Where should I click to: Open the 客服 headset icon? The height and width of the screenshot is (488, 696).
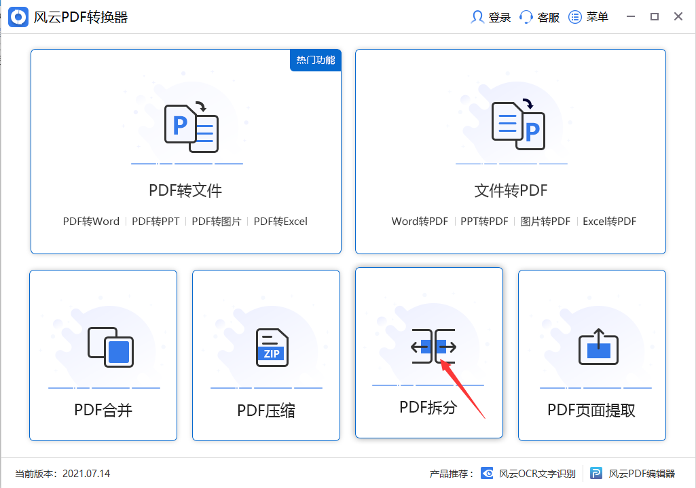point(526,17)
